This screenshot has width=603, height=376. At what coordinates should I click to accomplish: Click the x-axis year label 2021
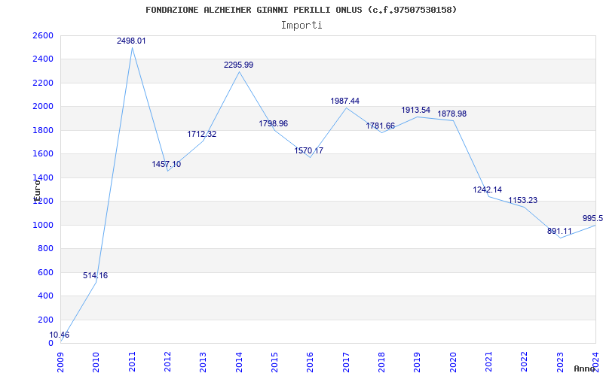(488, 362)
